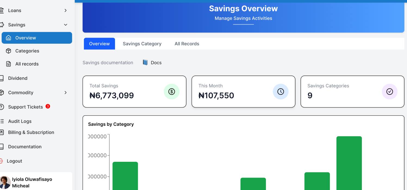
Task: Expand the Loans submenu chevron
Action: (65, 10)
